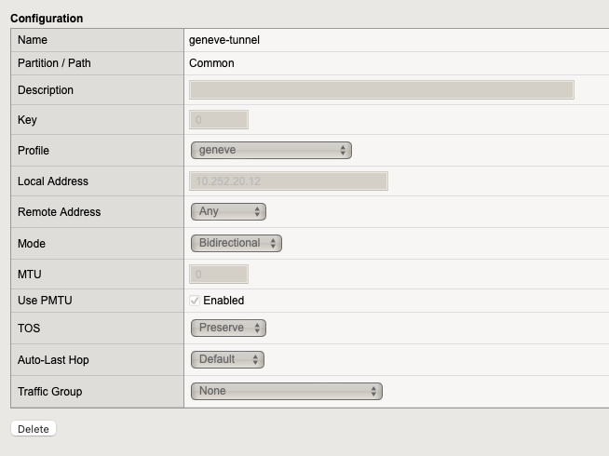Select the MTU input field
609x456 pixels.
(x=220, y=275)
